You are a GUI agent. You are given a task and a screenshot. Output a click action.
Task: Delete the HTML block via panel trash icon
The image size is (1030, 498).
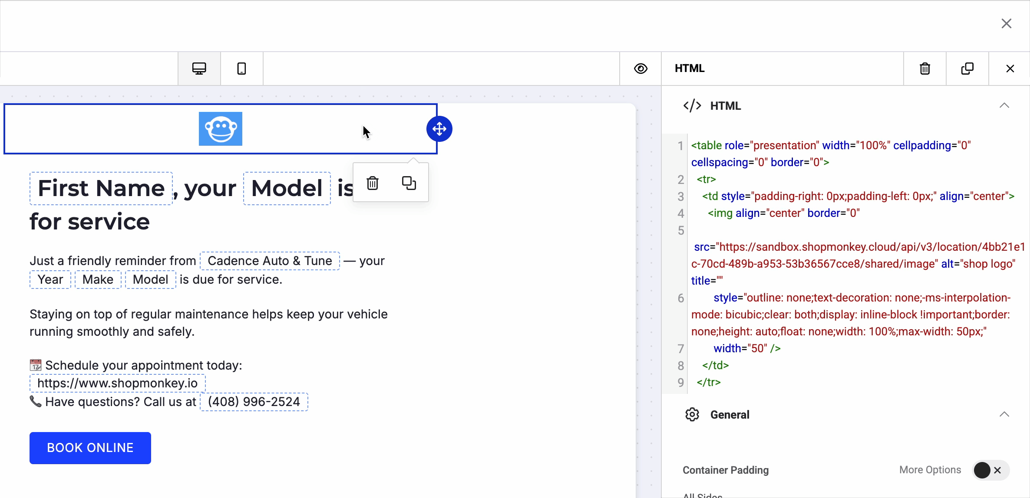click(925, 69)
